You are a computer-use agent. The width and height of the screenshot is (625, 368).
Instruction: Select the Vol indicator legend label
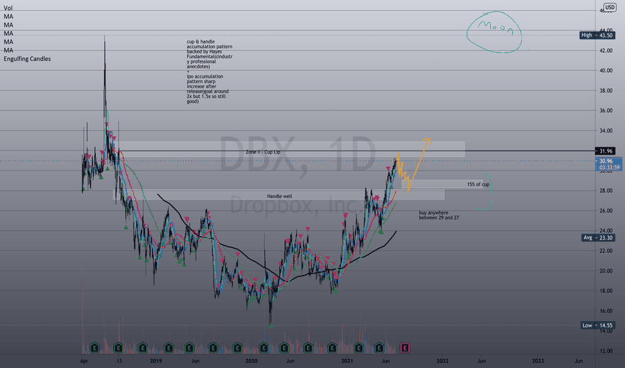click(x=8, y=8)
